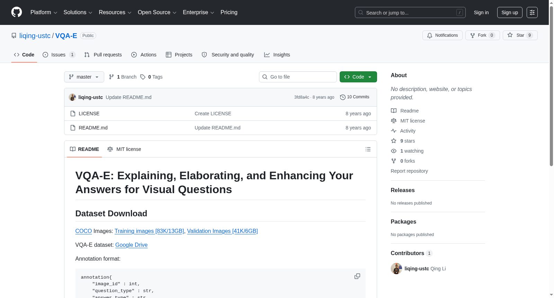Click the GitHub logo icon
Image resolution: width=554 pixels, height=298 pixels.
pos(17,12)
